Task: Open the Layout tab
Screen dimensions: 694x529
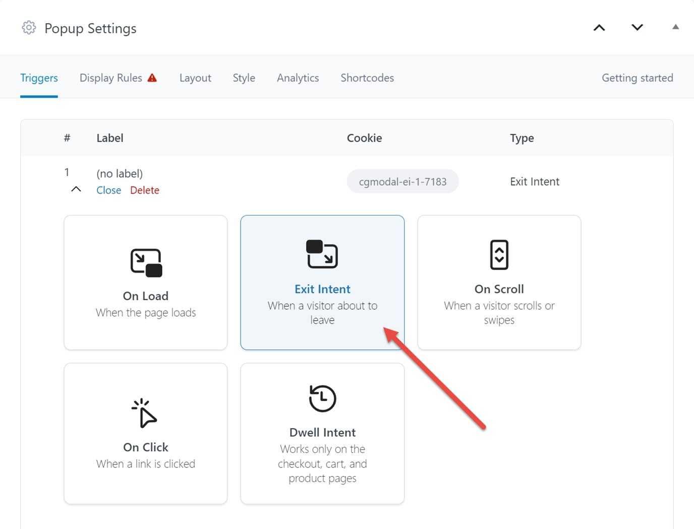Action: 195,78
